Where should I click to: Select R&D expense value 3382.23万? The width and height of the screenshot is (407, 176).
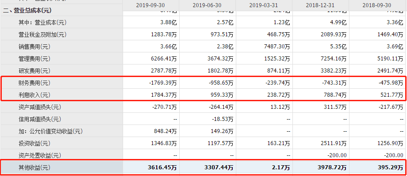(x=333, y=71)
